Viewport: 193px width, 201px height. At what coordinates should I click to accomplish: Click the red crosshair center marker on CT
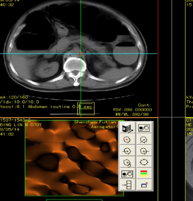pyautogui.click(x=81, y=54)
